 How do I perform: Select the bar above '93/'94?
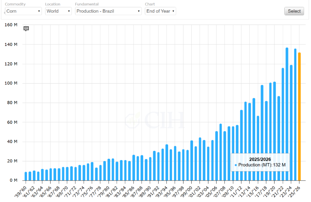[x=167, y=162]
